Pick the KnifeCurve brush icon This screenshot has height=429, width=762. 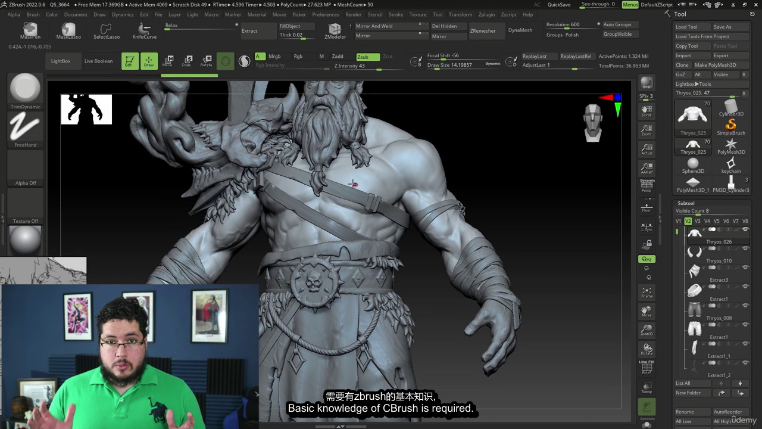(x=144, y=30)
